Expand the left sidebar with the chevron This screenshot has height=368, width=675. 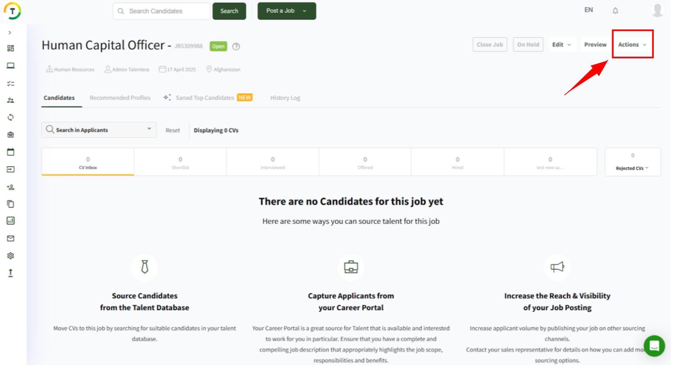pyautogui.click(x=10, y=33)
